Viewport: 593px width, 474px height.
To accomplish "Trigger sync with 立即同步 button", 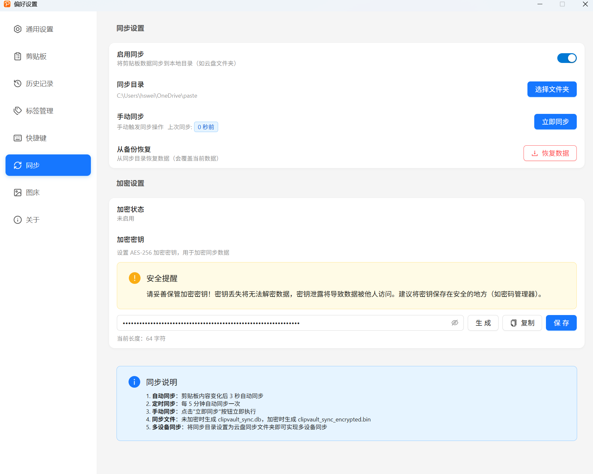I will click(x=555, y=122).
